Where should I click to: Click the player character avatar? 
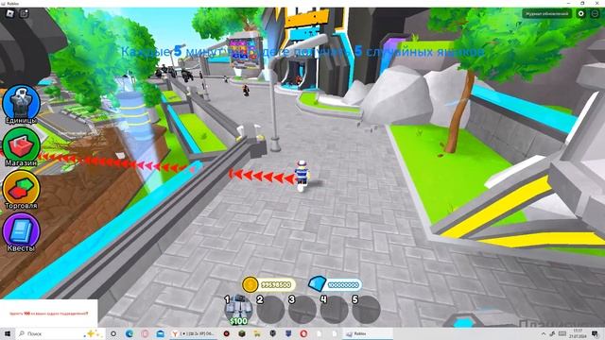(x=302, y=177)
